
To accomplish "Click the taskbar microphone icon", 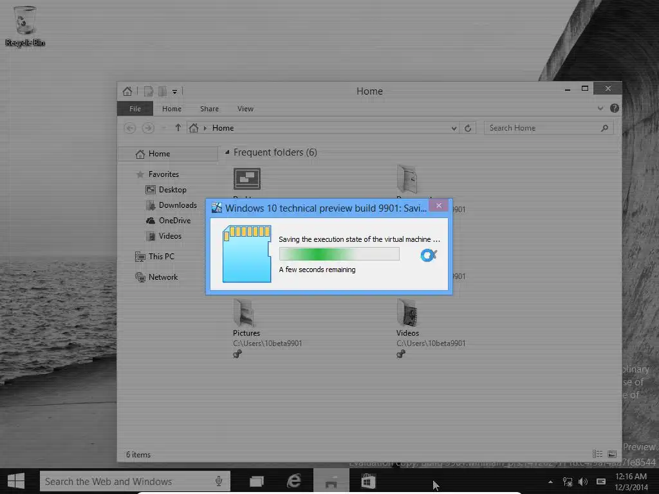I will point(219,481).
